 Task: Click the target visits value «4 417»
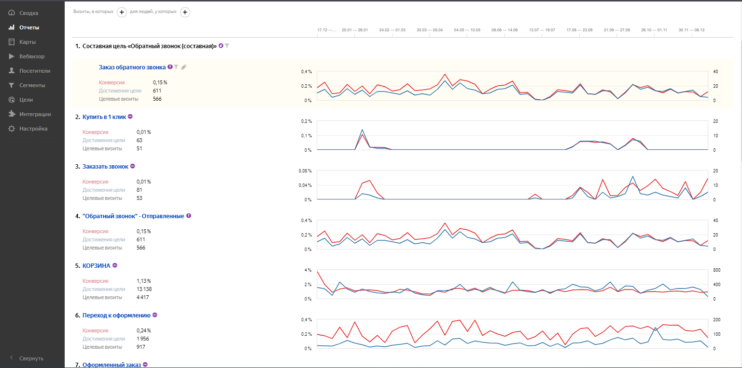pyautogui.click(x=143, y=297)
